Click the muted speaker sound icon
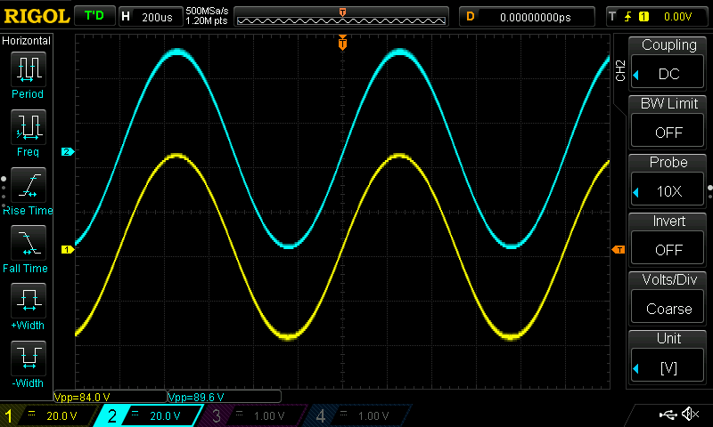The image size is (713, 427). tap(691, 414)
